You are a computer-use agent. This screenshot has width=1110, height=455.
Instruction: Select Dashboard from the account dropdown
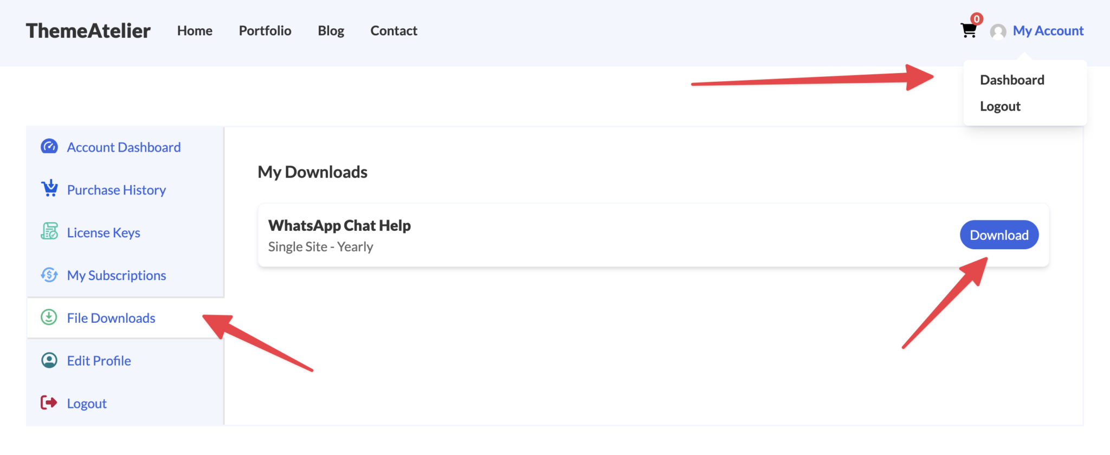click(1012, 80)
